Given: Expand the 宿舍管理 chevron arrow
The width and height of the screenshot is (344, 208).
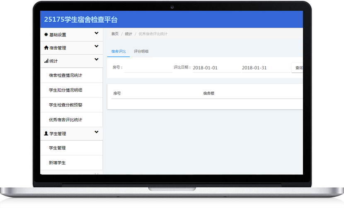Looking at the screenshot, I should point(96,47).
